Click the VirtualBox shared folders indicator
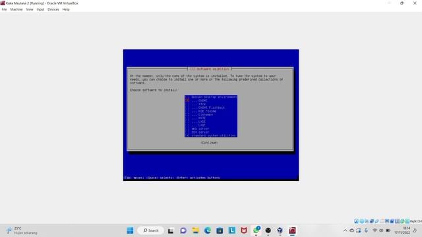Viewport: 422px width, 237px height. 382,221
